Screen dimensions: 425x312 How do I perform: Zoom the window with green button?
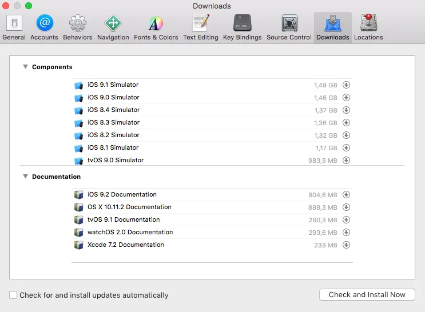point(29,5)
